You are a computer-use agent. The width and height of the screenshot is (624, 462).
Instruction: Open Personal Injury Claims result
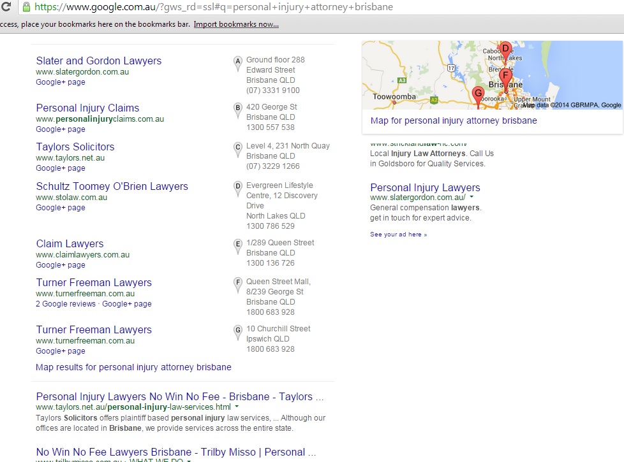[x=87, y=108]
